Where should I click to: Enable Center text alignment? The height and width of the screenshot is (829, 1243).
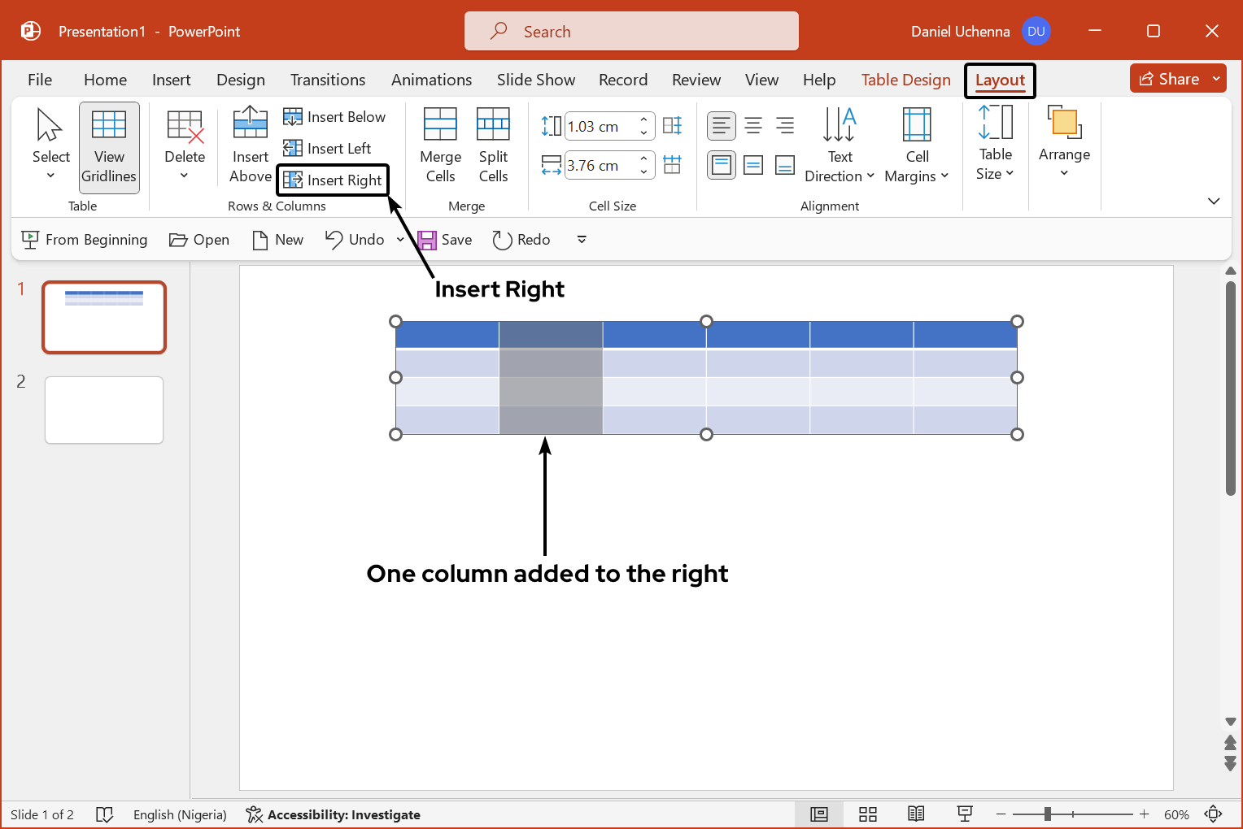point(753,126)
